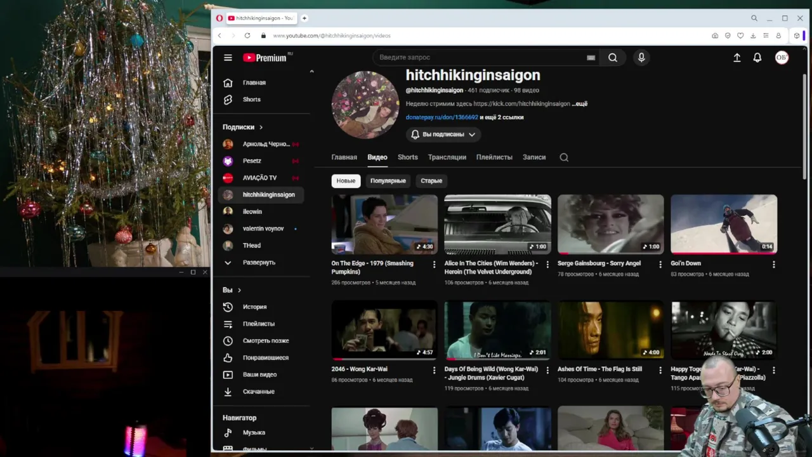Open the account avatar menu

pyautogui.click(x=782, y=58)
